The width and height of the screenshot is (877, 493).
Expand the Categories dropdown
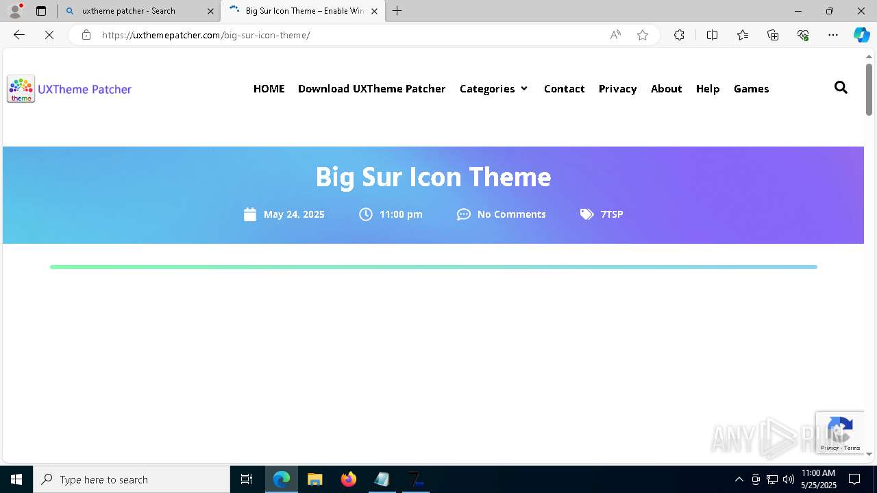493,88
